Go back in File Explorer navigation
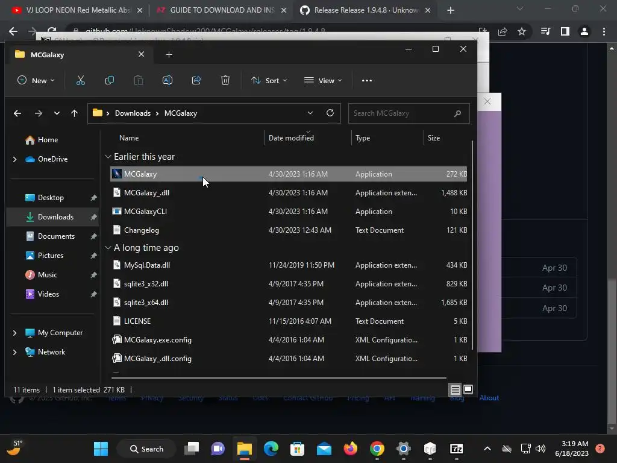This screenshot has height=463, width=617. pos(17,113)
